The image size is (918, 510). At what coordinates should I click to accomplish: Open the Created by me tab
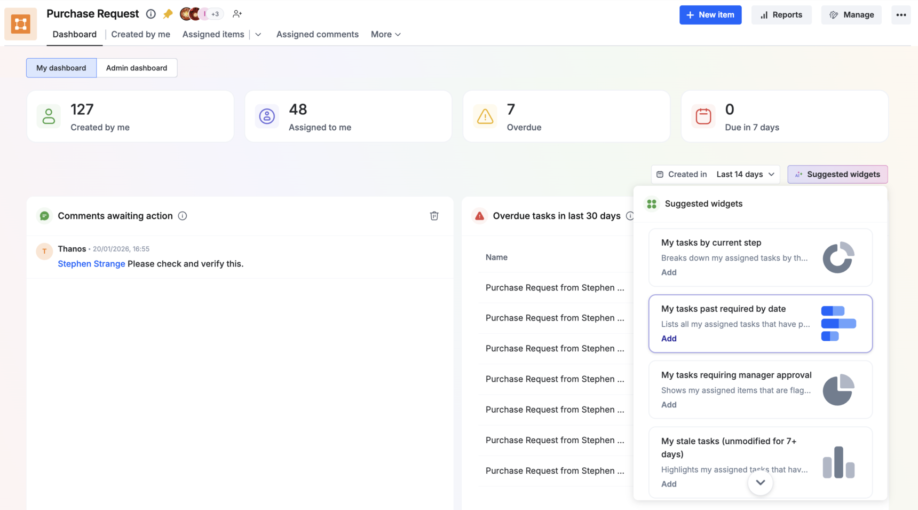click(140, 34)
